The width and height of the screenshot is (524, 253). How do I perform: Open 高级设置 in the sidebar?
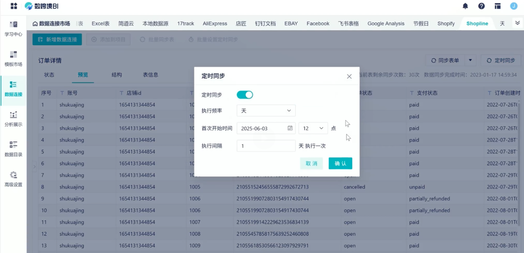pyautogui.click(x=13, y=179)
